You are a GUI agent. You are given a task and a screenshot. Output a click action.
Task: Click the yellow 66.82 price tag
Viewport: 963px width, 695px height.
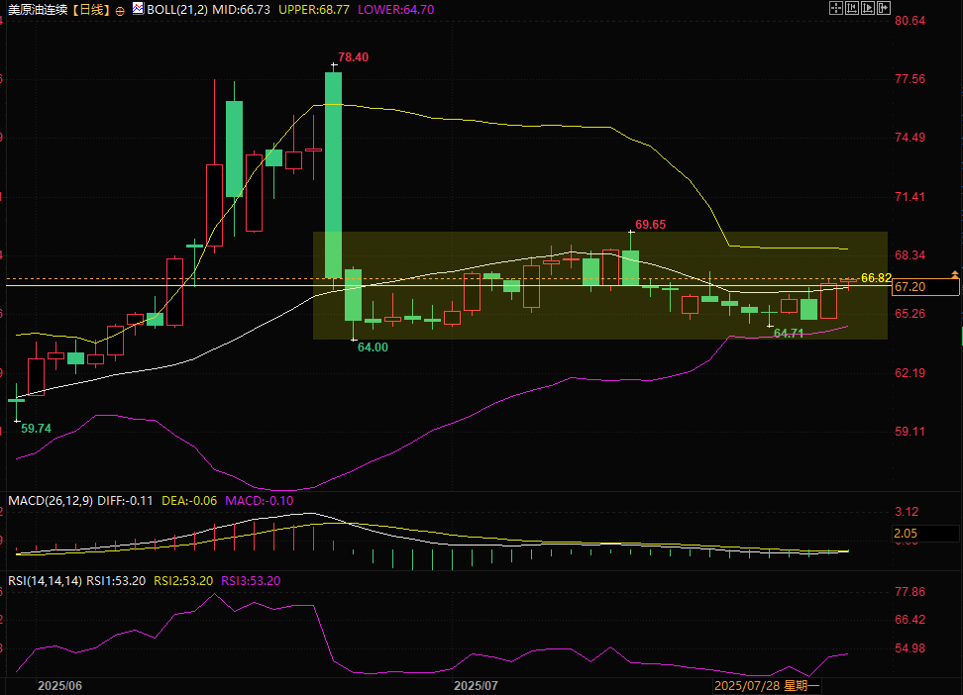click(x=877, y=278)
